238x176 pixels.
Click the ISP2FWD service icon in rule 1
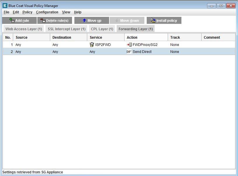click(92, 45)
